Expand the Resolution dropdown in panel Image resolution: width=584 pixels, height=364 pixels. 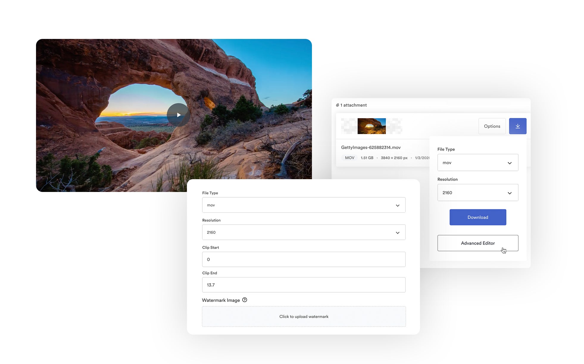(x=477, y=193)
